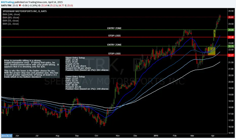Viewport: 236px width, 139px height.
Task: Click the red 25.01 current price tag
Action: tap(231, 17)
